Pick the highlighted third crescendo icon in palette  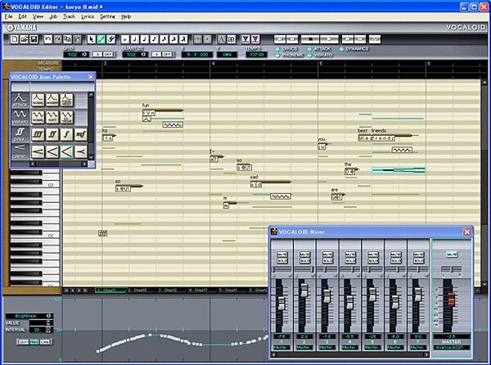tap(66, 152)
